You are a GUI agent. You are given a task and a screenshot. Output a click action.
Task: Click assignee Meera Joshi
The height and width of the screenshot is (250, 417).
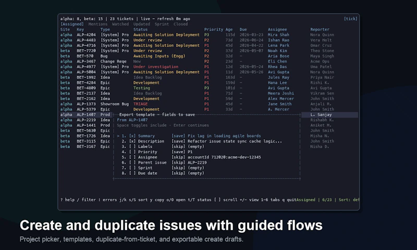pos(281,93)
